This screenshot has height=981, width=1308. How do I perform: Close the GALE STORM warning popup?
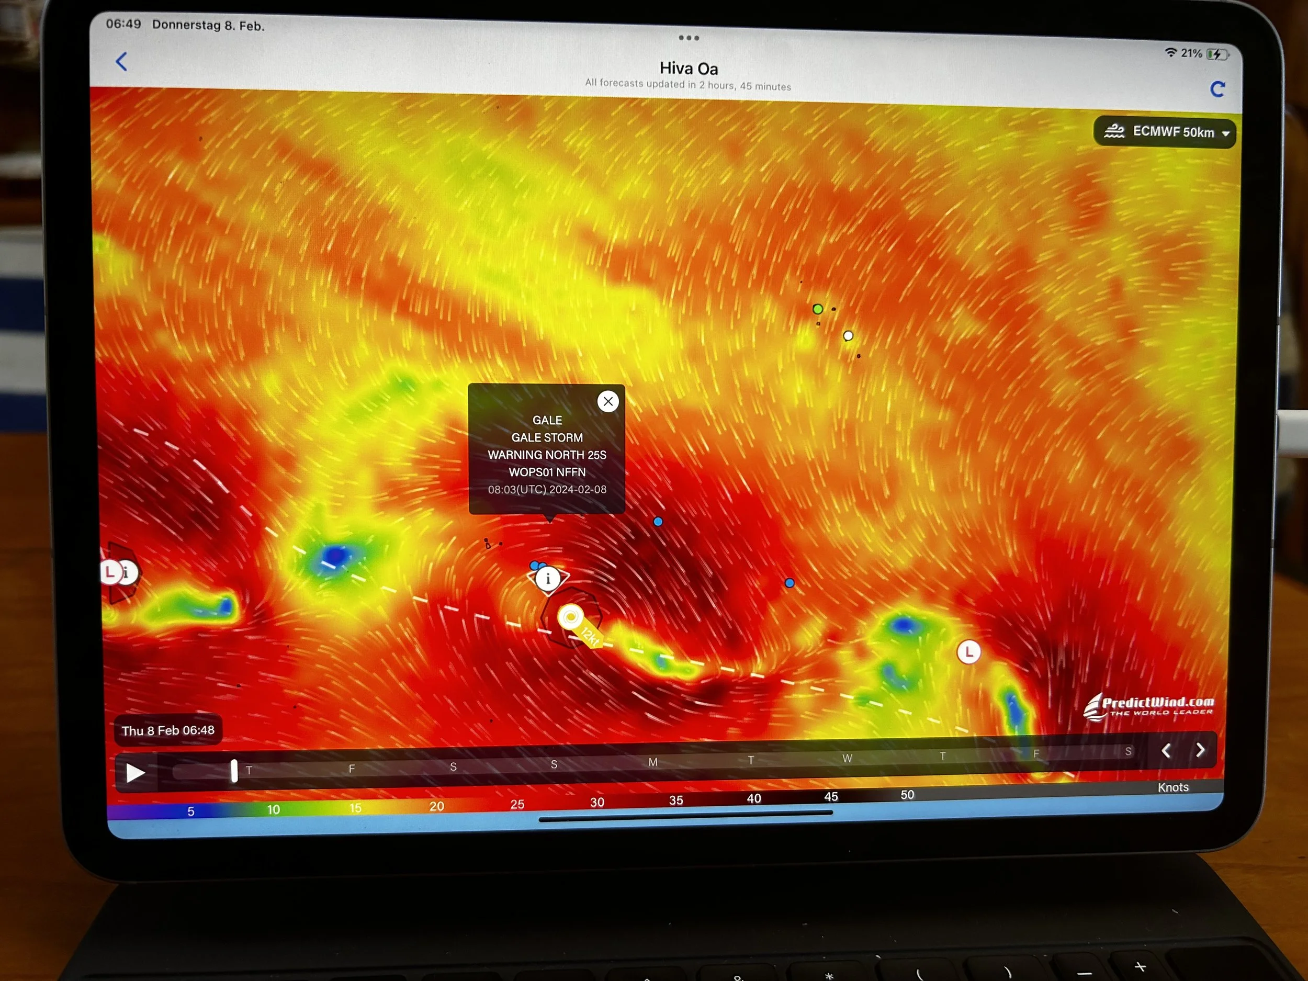pos(608,401)
